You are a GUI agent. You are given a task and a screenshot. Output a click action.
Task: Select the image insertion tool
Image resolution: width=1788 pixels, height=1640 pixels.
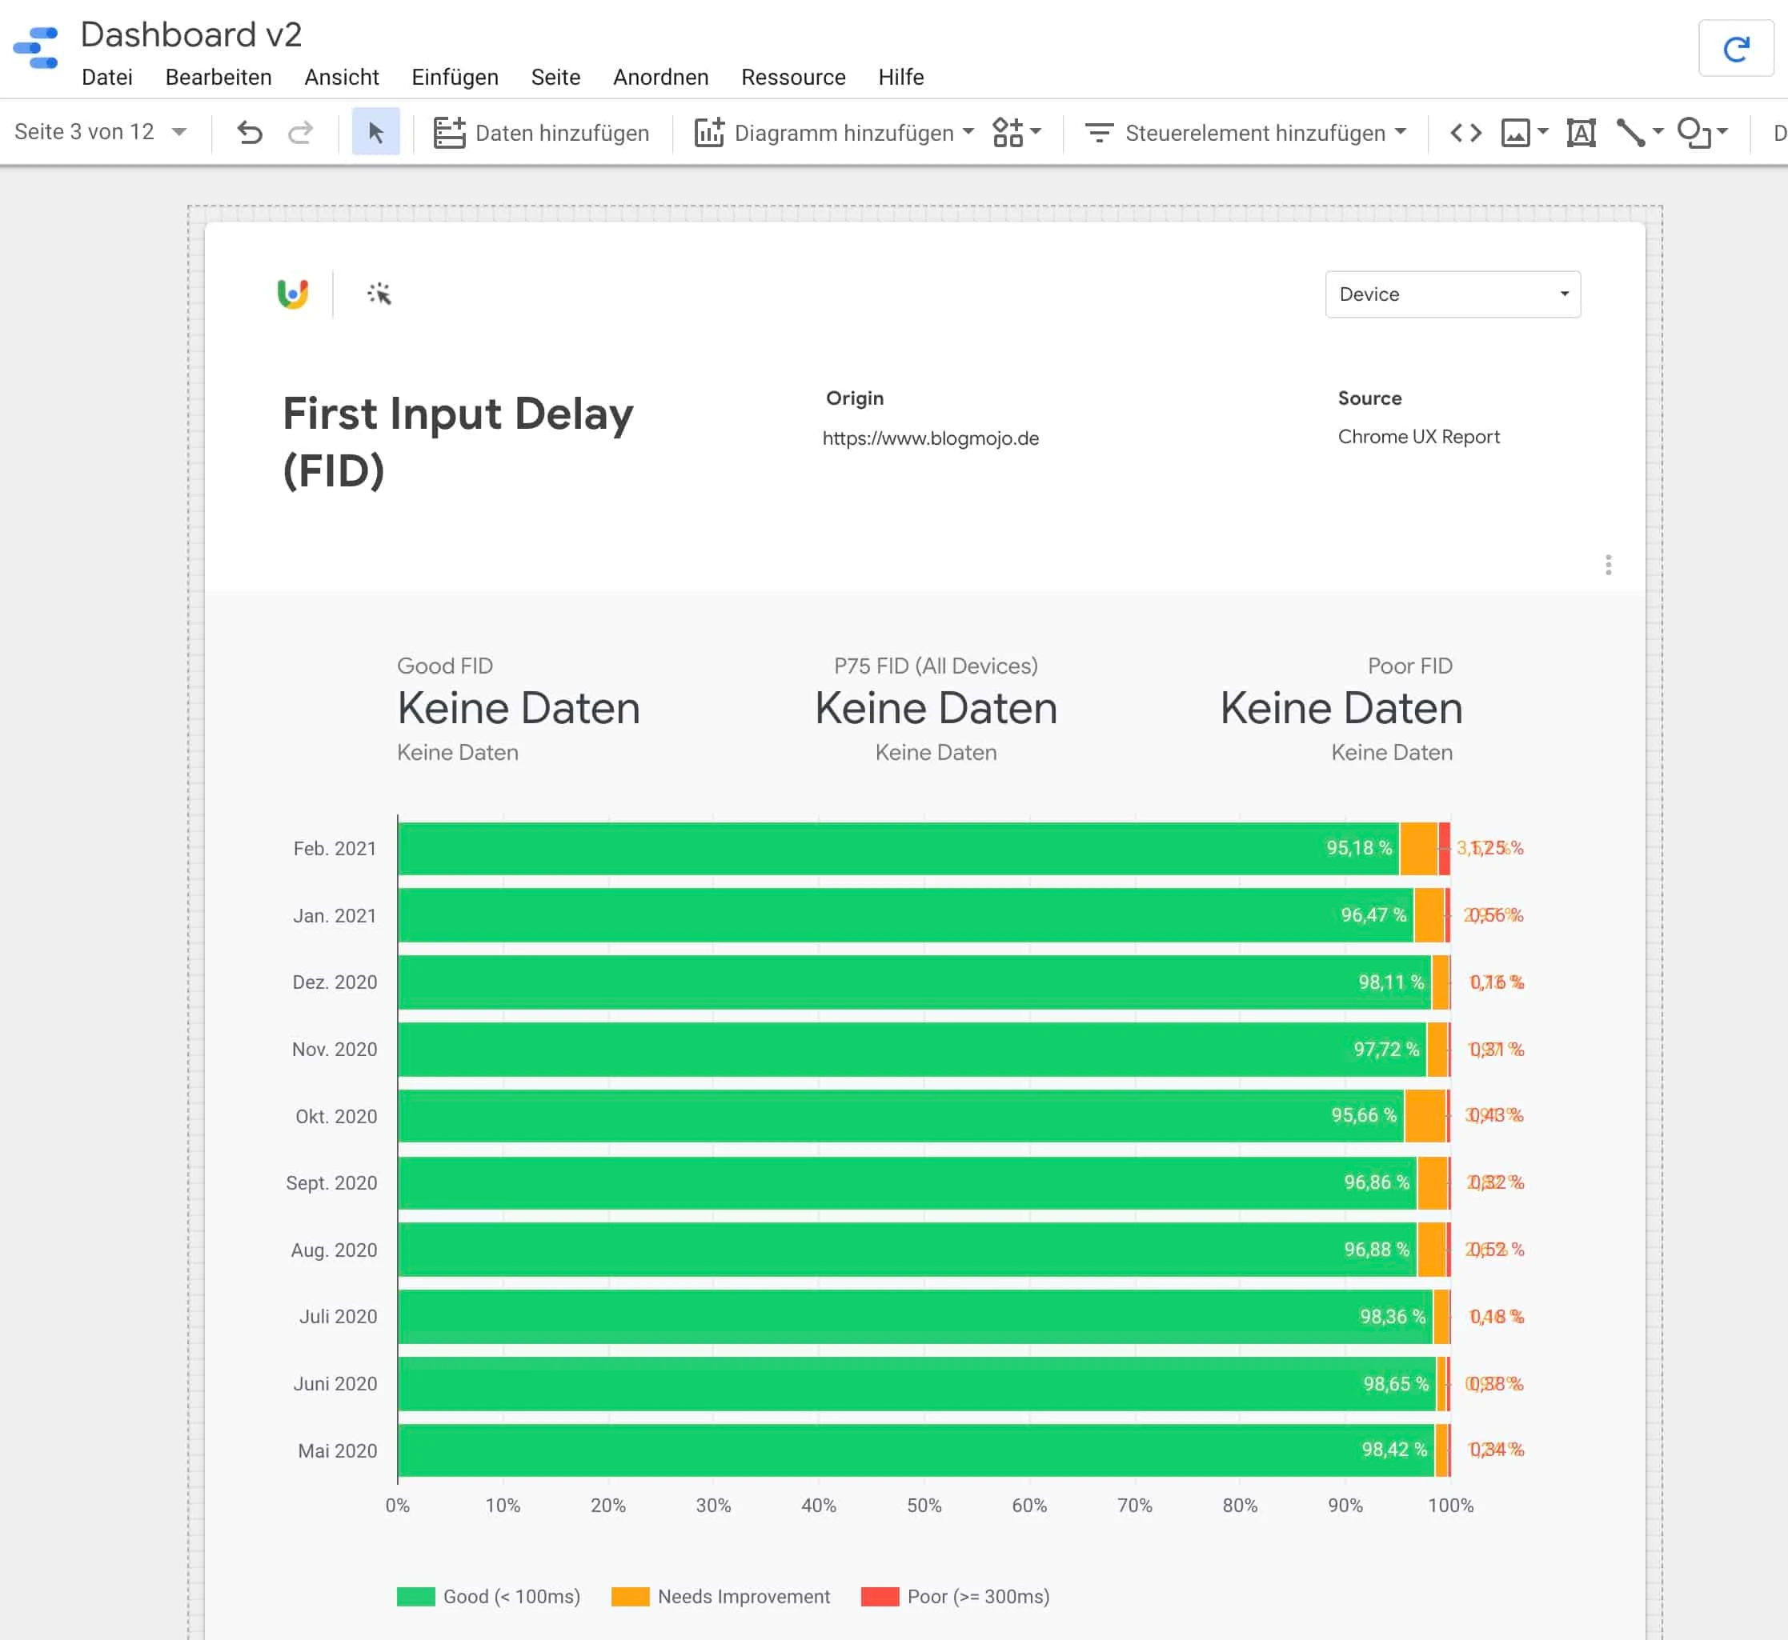1513,131
